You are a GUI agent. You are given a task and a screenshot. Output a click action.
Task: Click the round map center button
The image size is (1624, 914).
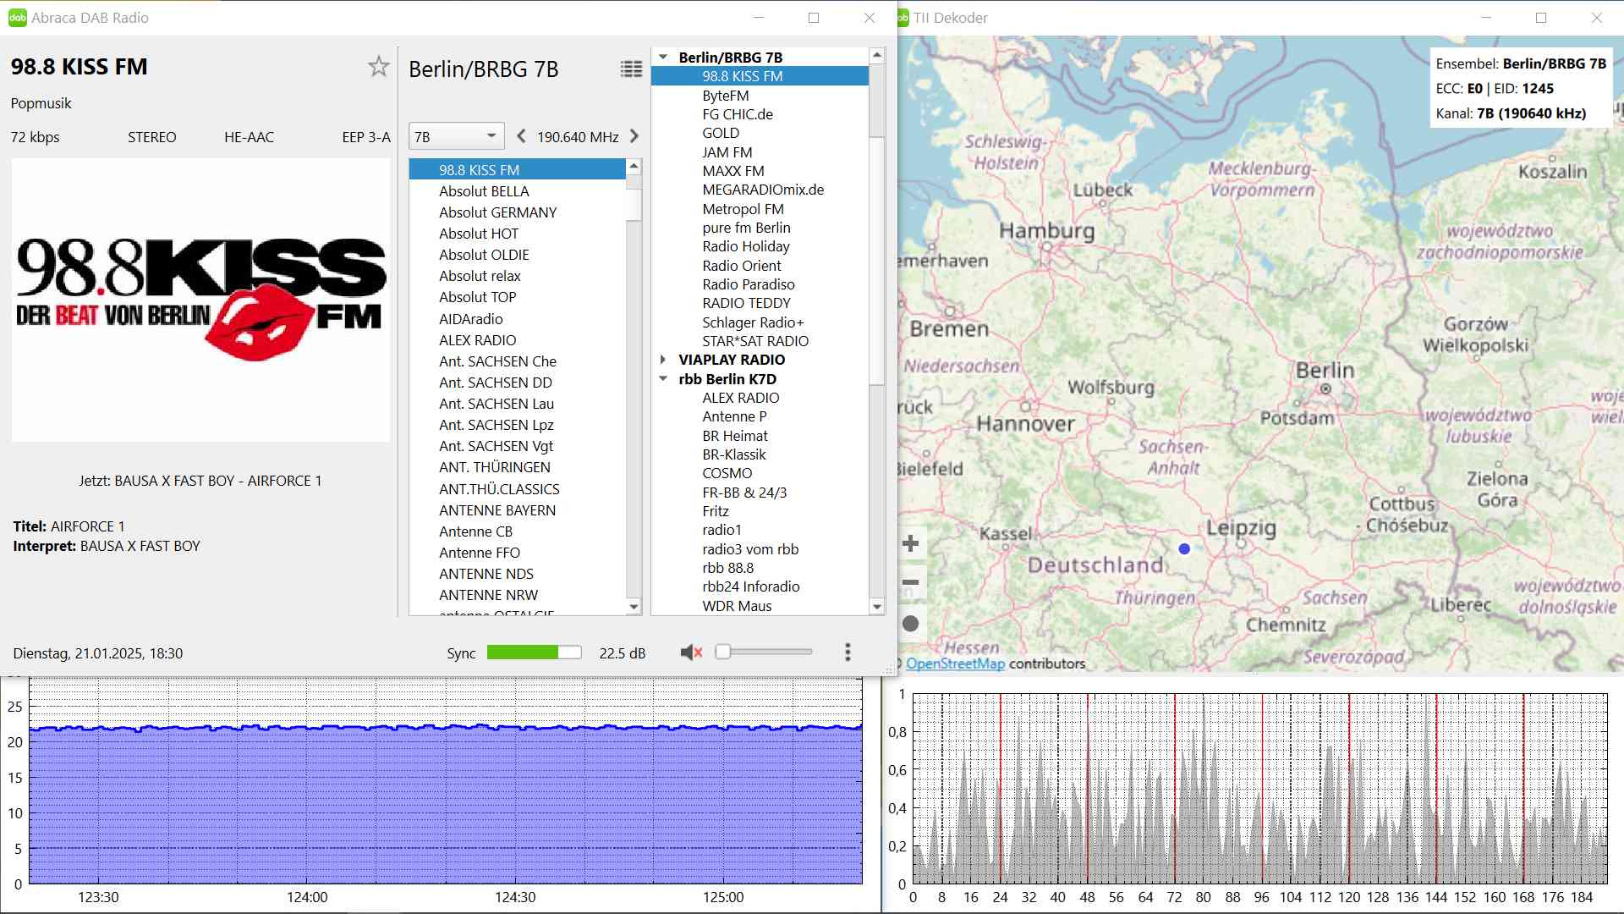[911, 624]
